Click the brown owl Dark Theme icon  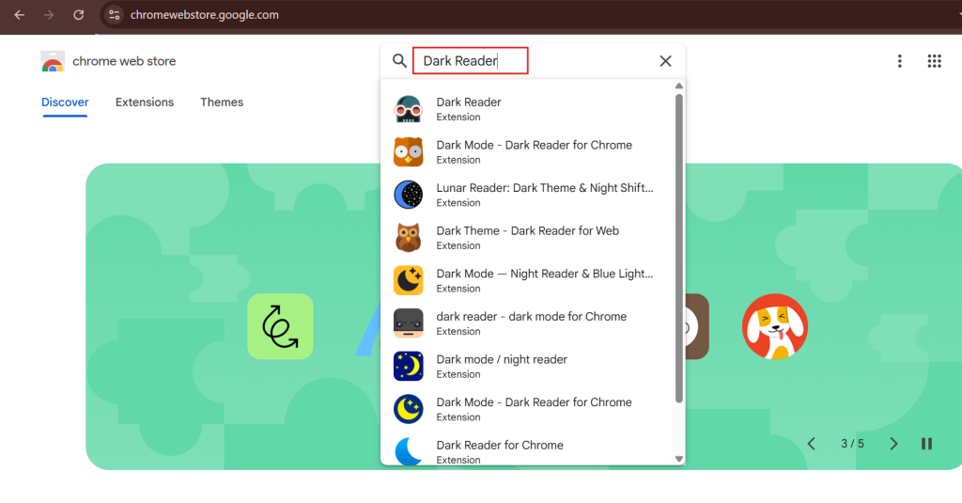408,238
